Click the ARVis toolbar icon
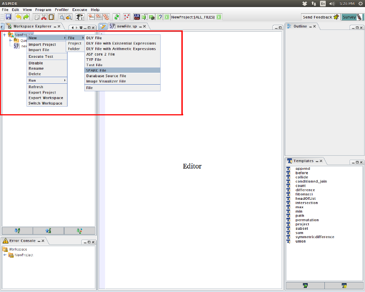 [137, 17]
